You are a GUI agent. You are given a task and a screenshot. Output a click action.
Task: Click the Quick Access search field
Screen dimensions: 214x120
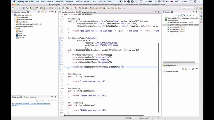(187, 8)
